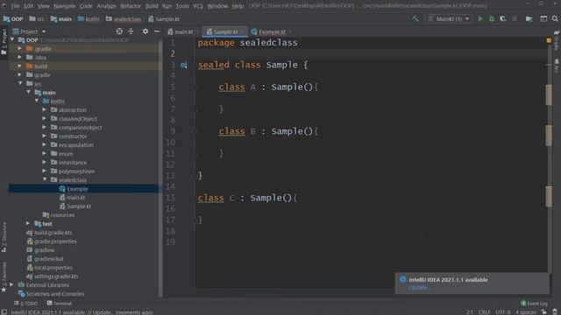Click sealedclass in the breadcrumb bar
This screenshot has height=315, width=561.
tap(127, 19)
